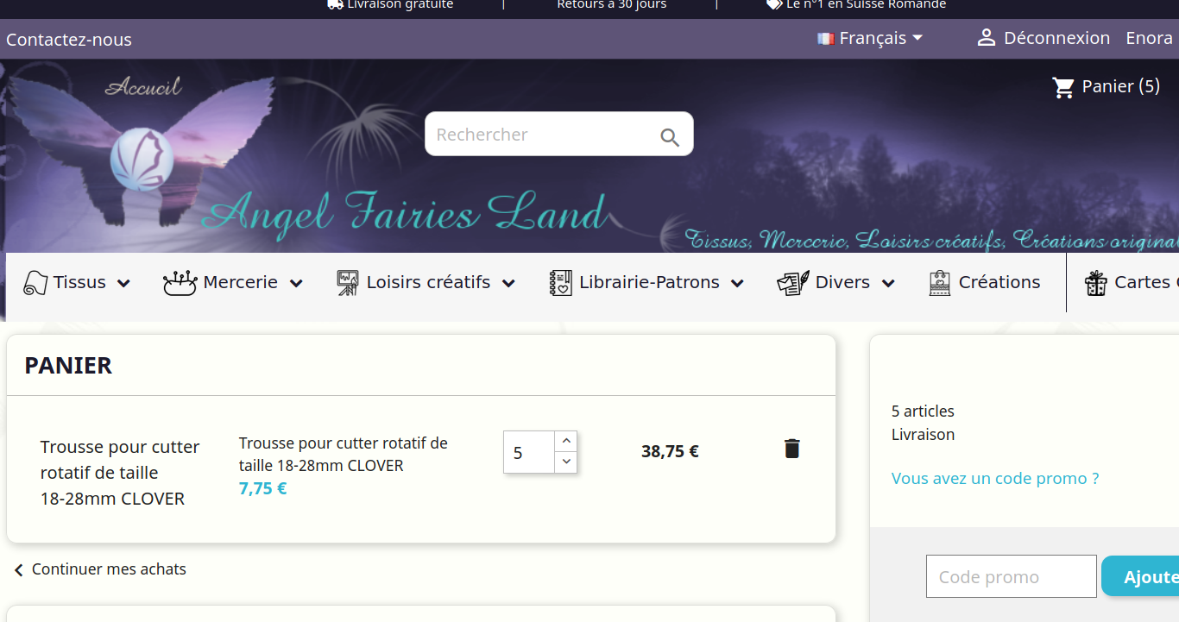Focus the Code promo input field
This screenshot has width=1179, height=622.
pyautogui.click(x=1012, y=576)
